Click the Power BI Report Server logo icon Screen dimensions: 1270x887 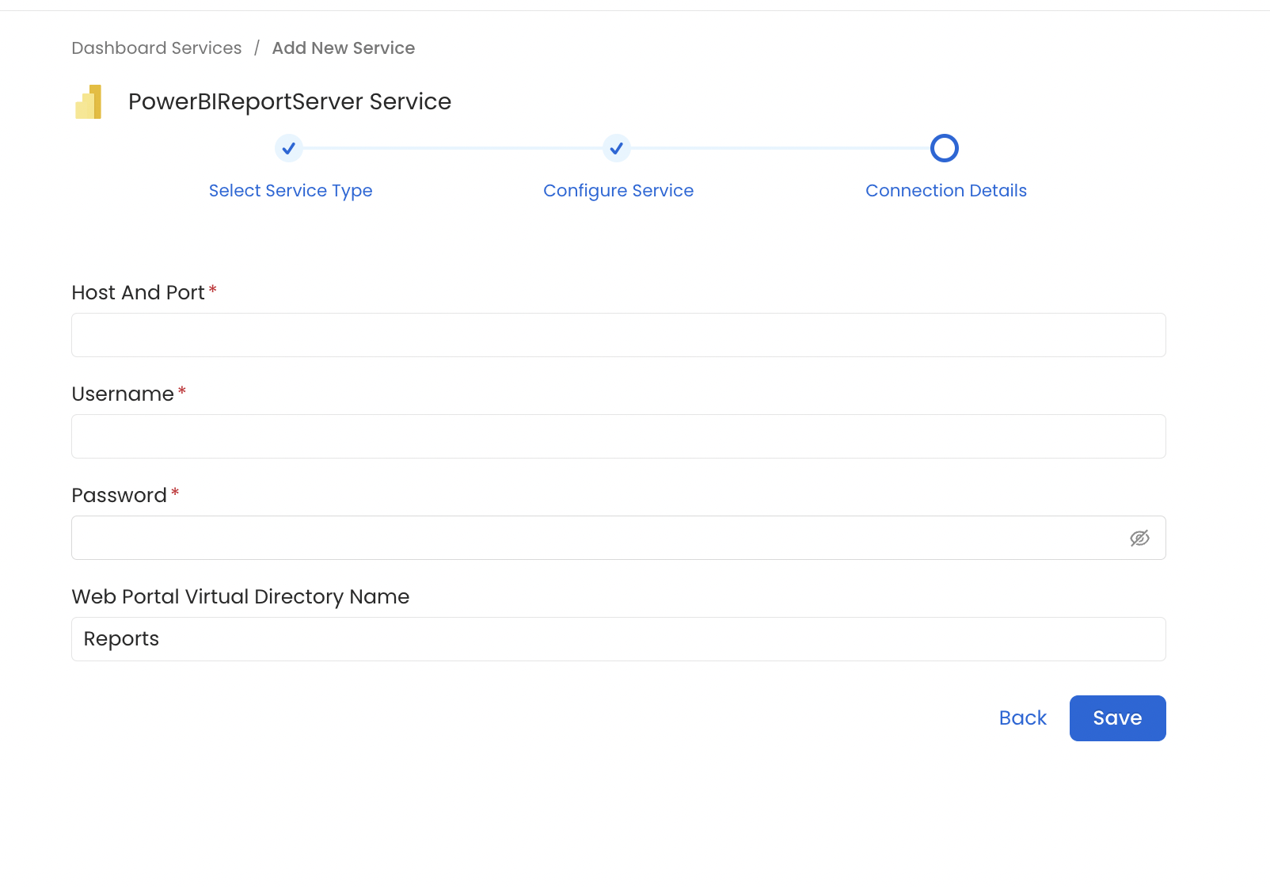click(88, 101)
